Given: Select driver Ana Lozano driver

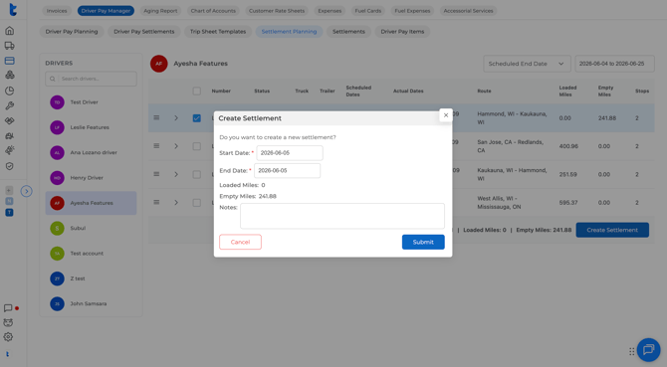Looking at the screenshot, I should pos(91,152).
